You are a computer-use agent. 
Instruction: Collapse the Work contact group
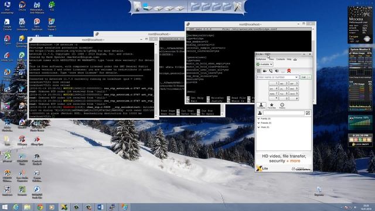[x=258, y=127]
